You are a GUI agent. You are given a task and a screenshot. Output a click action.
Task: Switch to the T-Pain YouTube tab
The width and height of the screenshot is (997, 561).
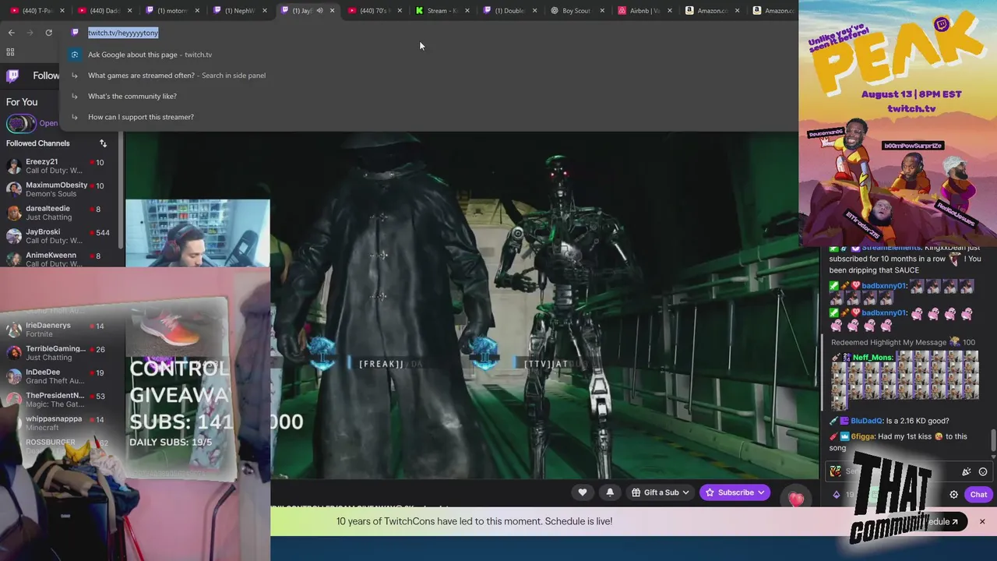(37, 11)
